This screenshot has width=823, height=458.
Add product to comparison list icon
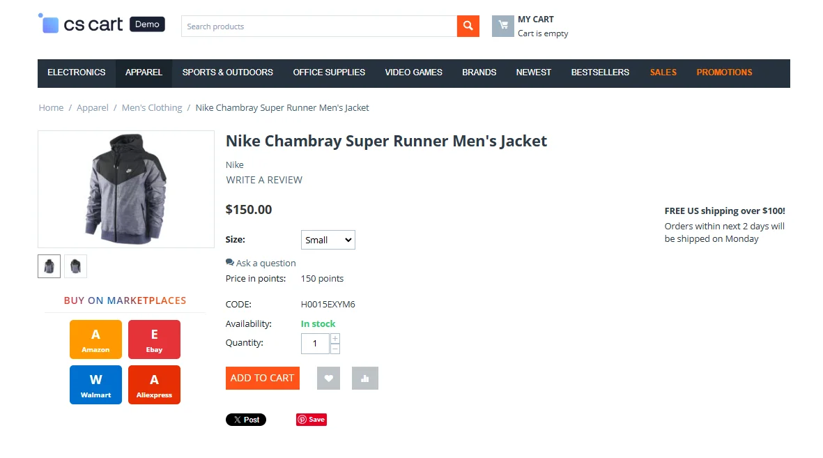pos(364,379)
